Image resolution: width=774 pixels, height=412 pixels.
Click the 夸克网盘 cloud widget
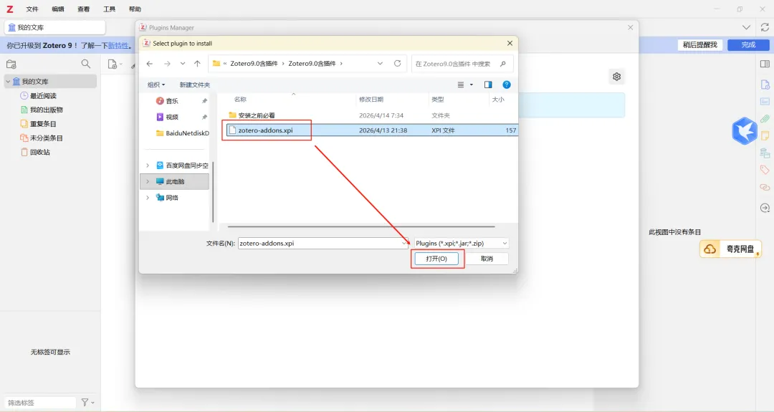[730, 249]
